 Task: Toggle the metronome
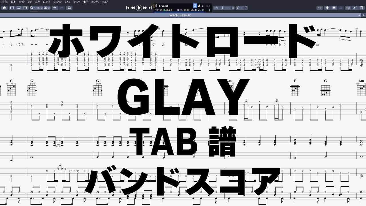coord(199,6)
